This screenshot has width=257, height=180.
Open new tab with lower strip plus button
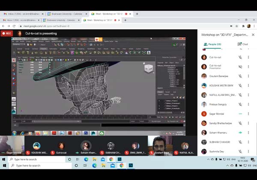point(125,20)
